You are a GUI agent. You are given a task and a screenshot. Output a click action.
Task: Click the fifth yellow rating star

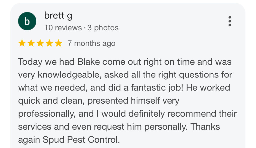[x=58, y=43]
